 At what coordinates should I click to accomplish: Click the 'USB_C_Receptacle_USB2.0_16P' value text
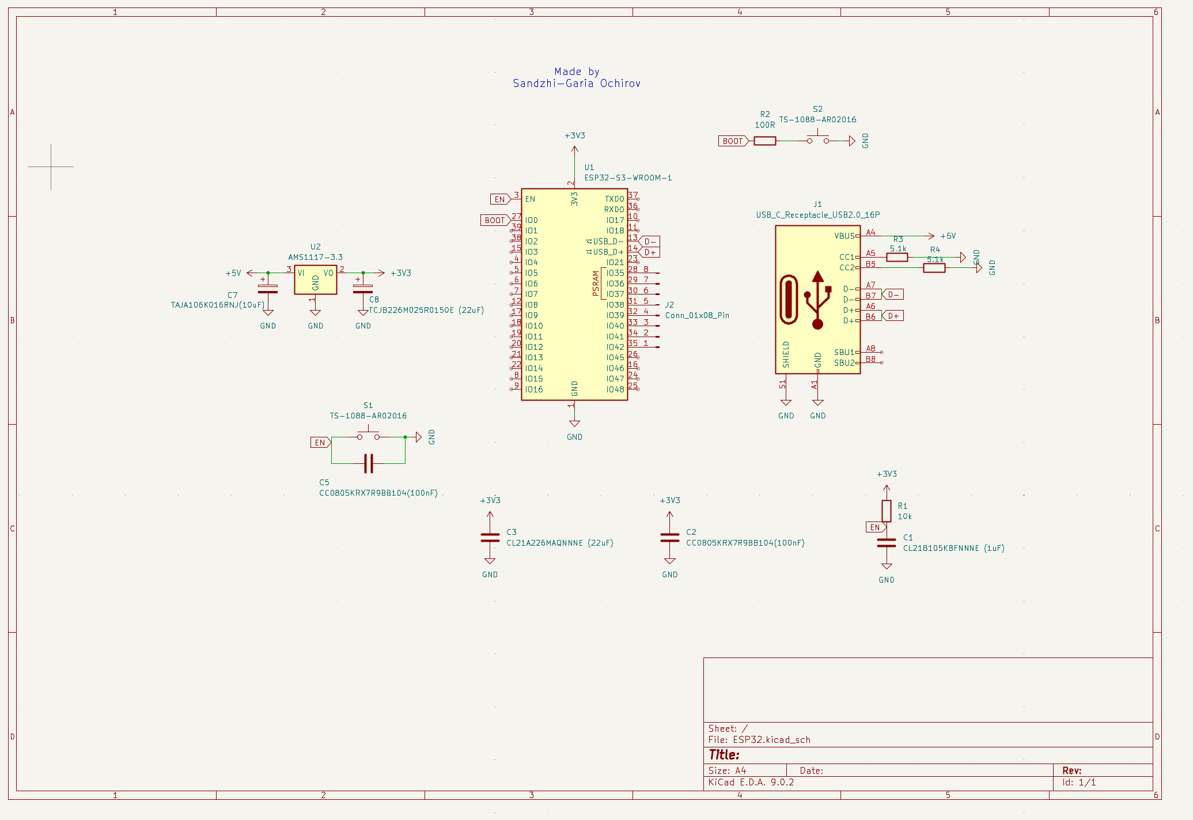click(817, 215)
